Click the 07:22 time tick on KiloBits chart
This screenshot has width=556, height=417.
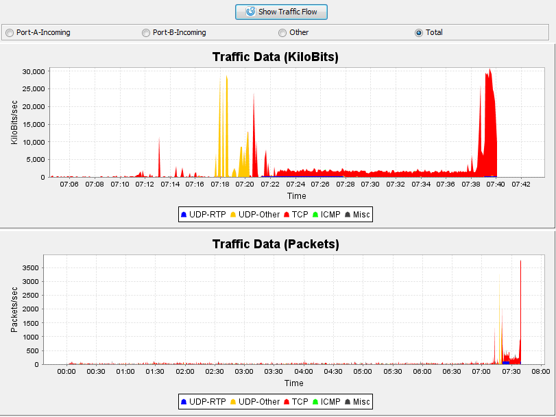(270, 184)
